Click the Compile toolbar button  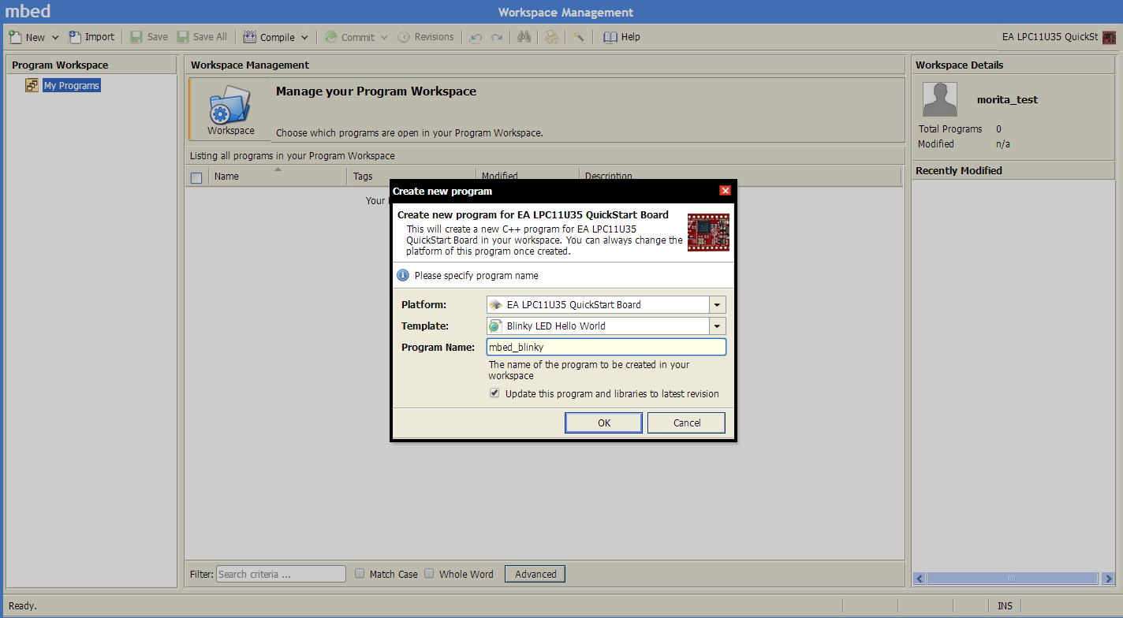(x=270, y=37)
